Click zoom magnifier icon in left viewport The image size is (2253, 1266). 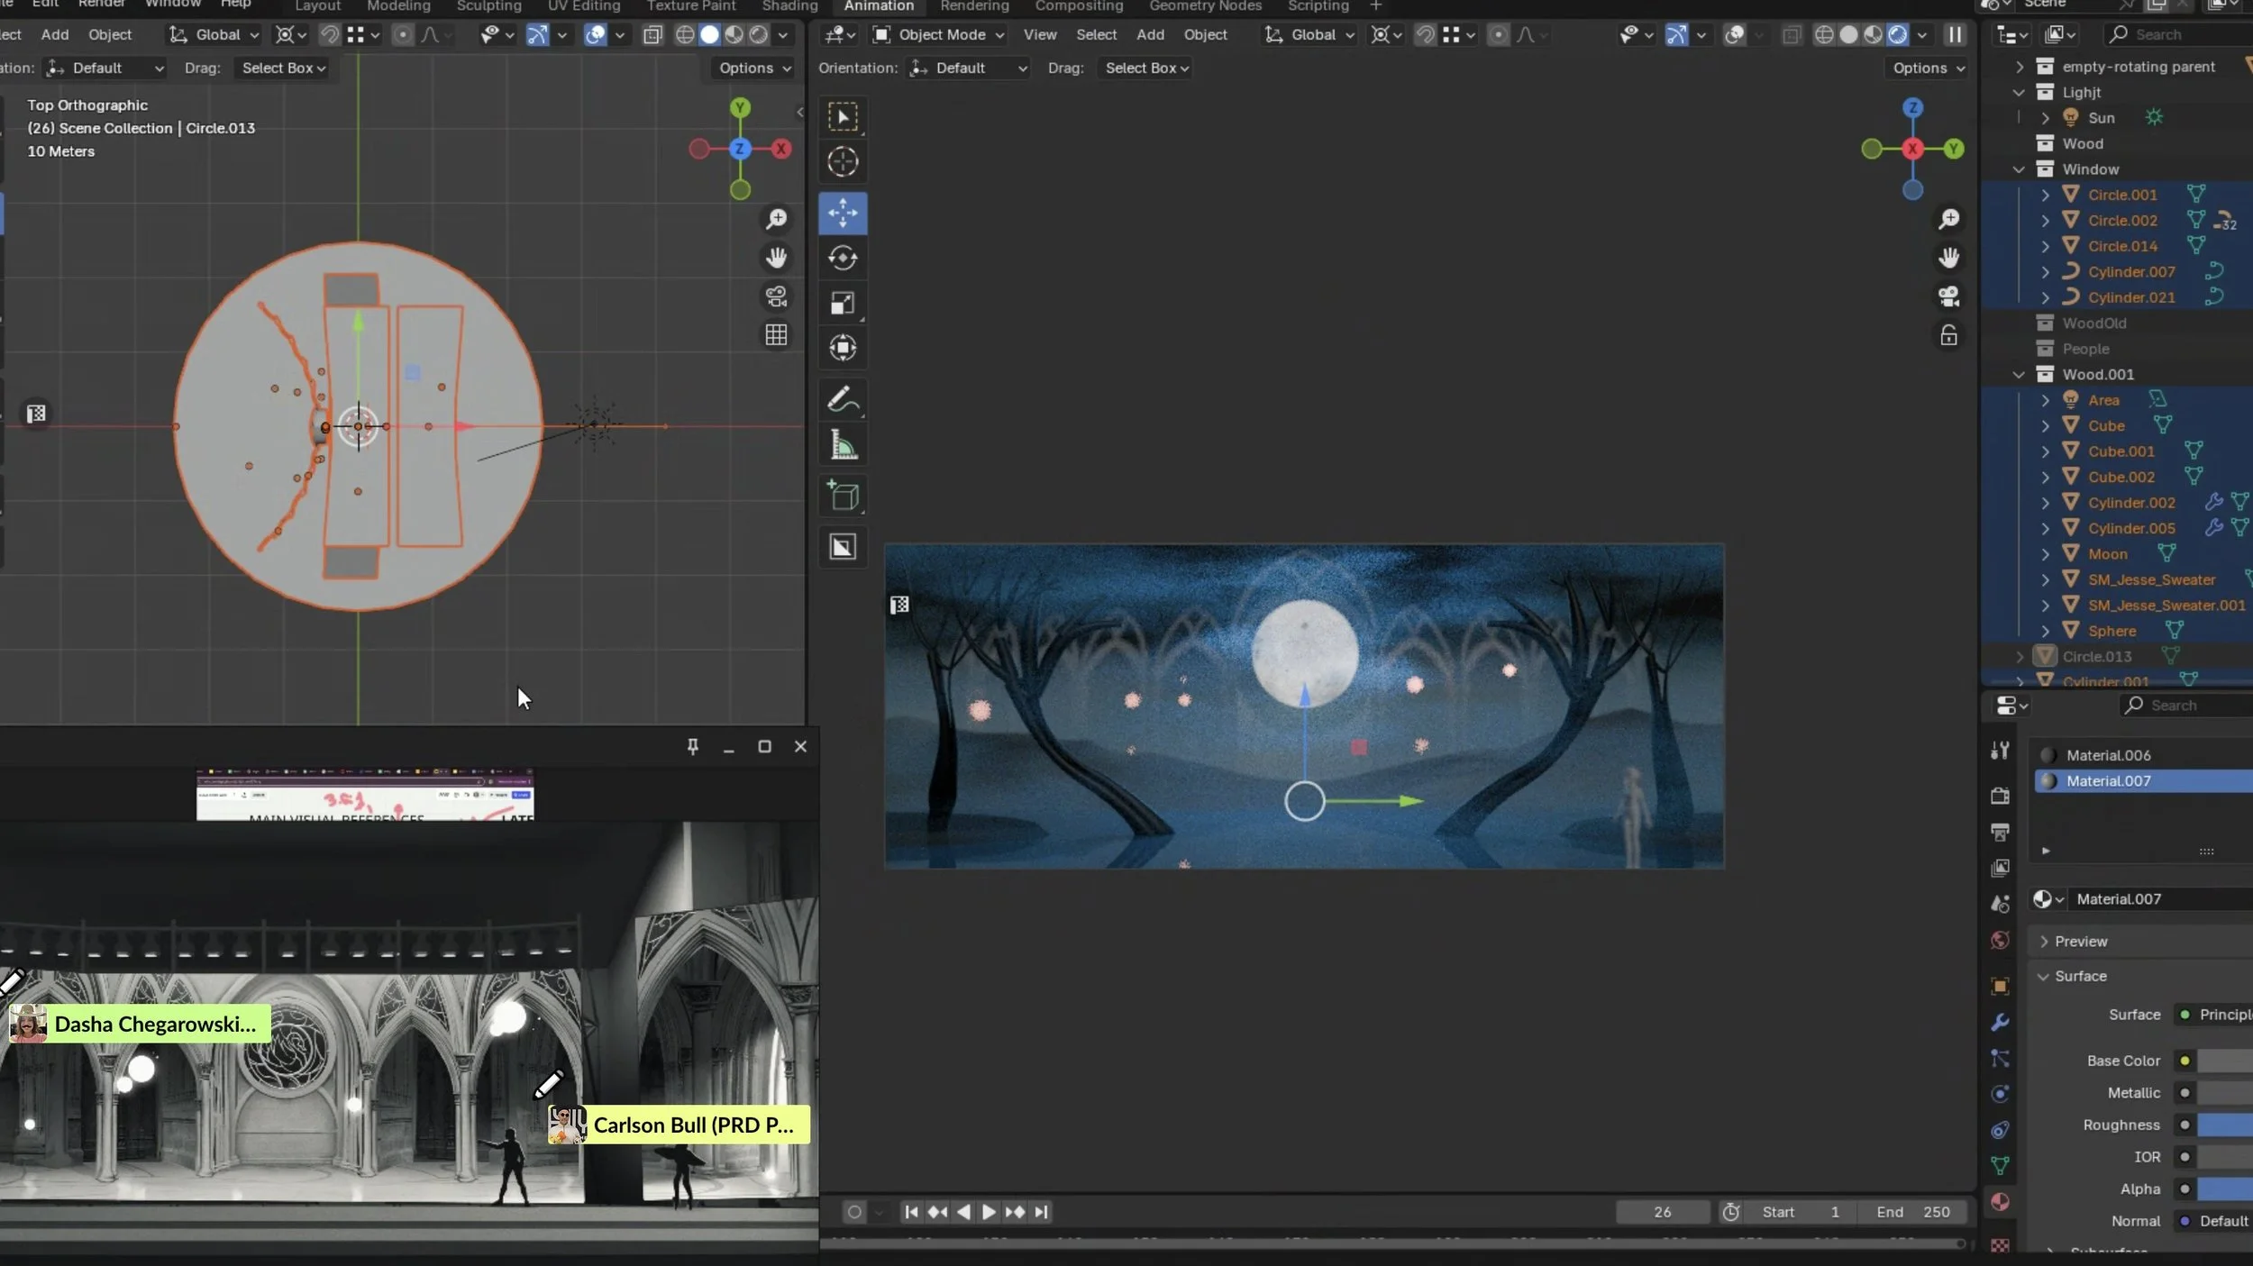(x=776, y=219)
